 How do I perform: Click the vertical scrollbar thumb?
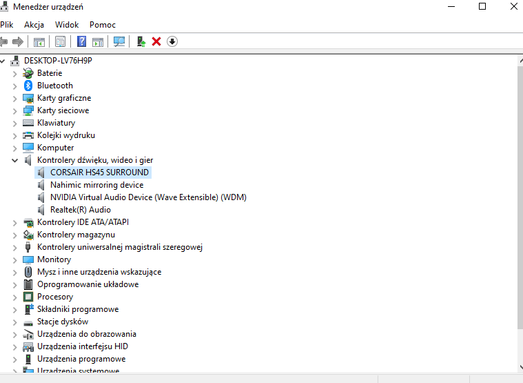tap(520, 197)
